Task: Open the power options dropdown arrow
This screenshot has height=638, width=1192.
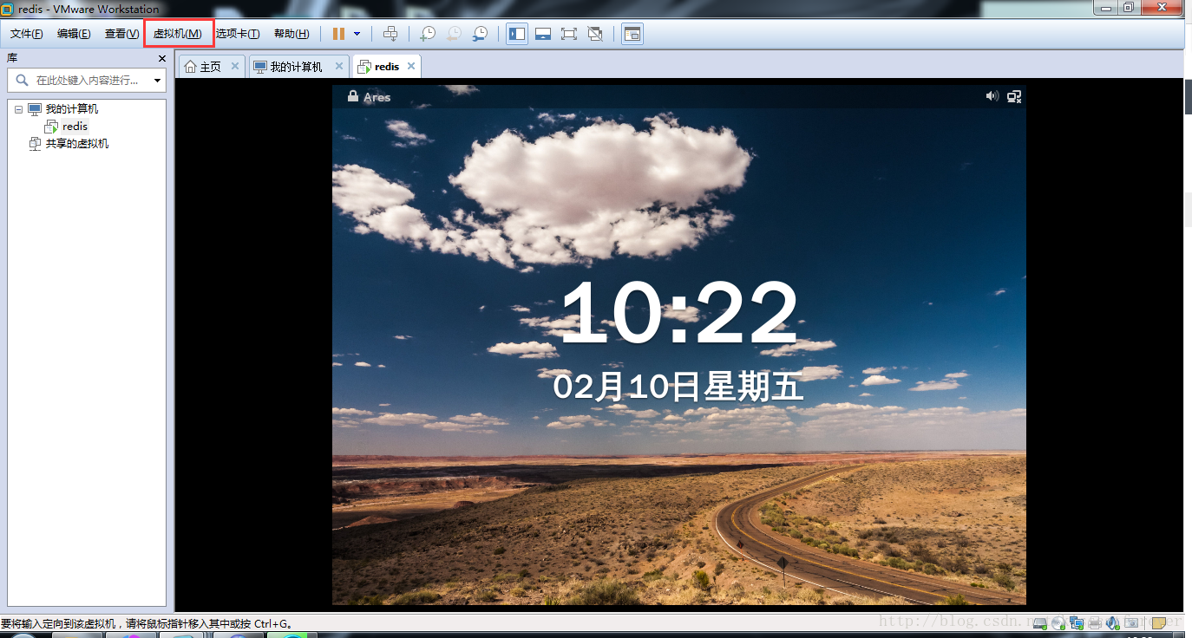Action: (x=357, y=34)
